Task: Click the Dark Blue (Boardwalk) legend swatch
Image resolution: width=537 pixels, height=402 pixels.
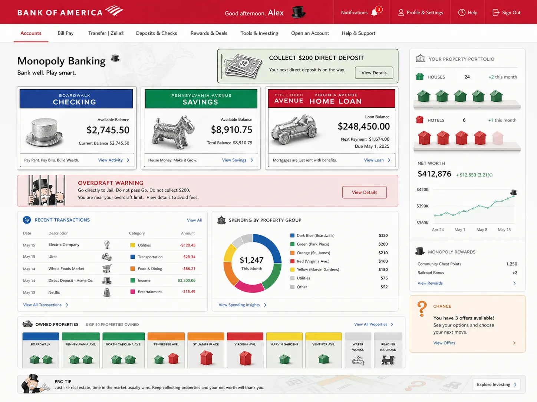Action: pyautogui.click(x=293, y=235)
